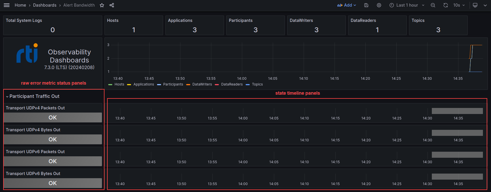The height and width of the screenshot is (192, 491).
Task: Click DataReaders stat panel title
Action: click(x=363, y=20)
